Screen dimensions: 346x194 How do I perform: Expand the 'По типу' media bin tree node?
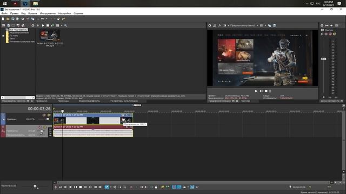(3, 36)
